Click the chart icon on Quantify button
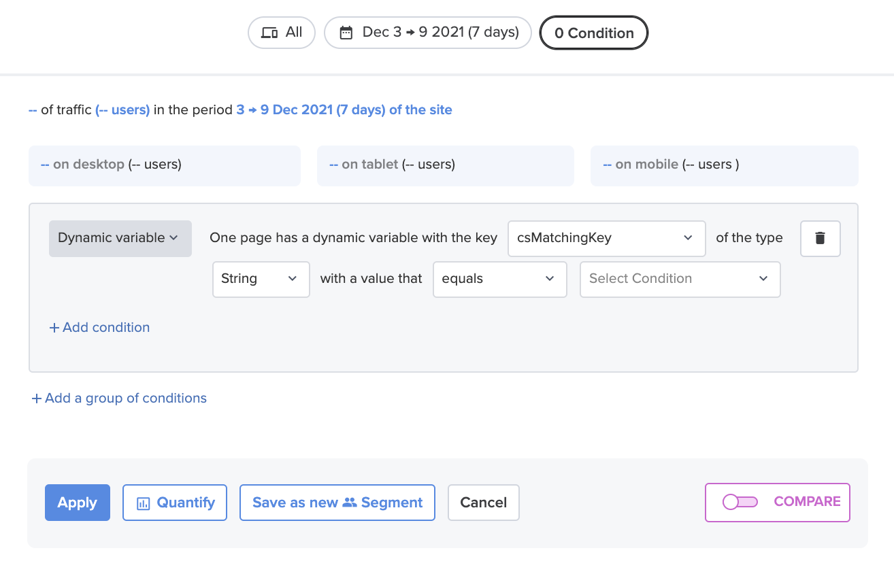The image size is (894, 574). 144,503
